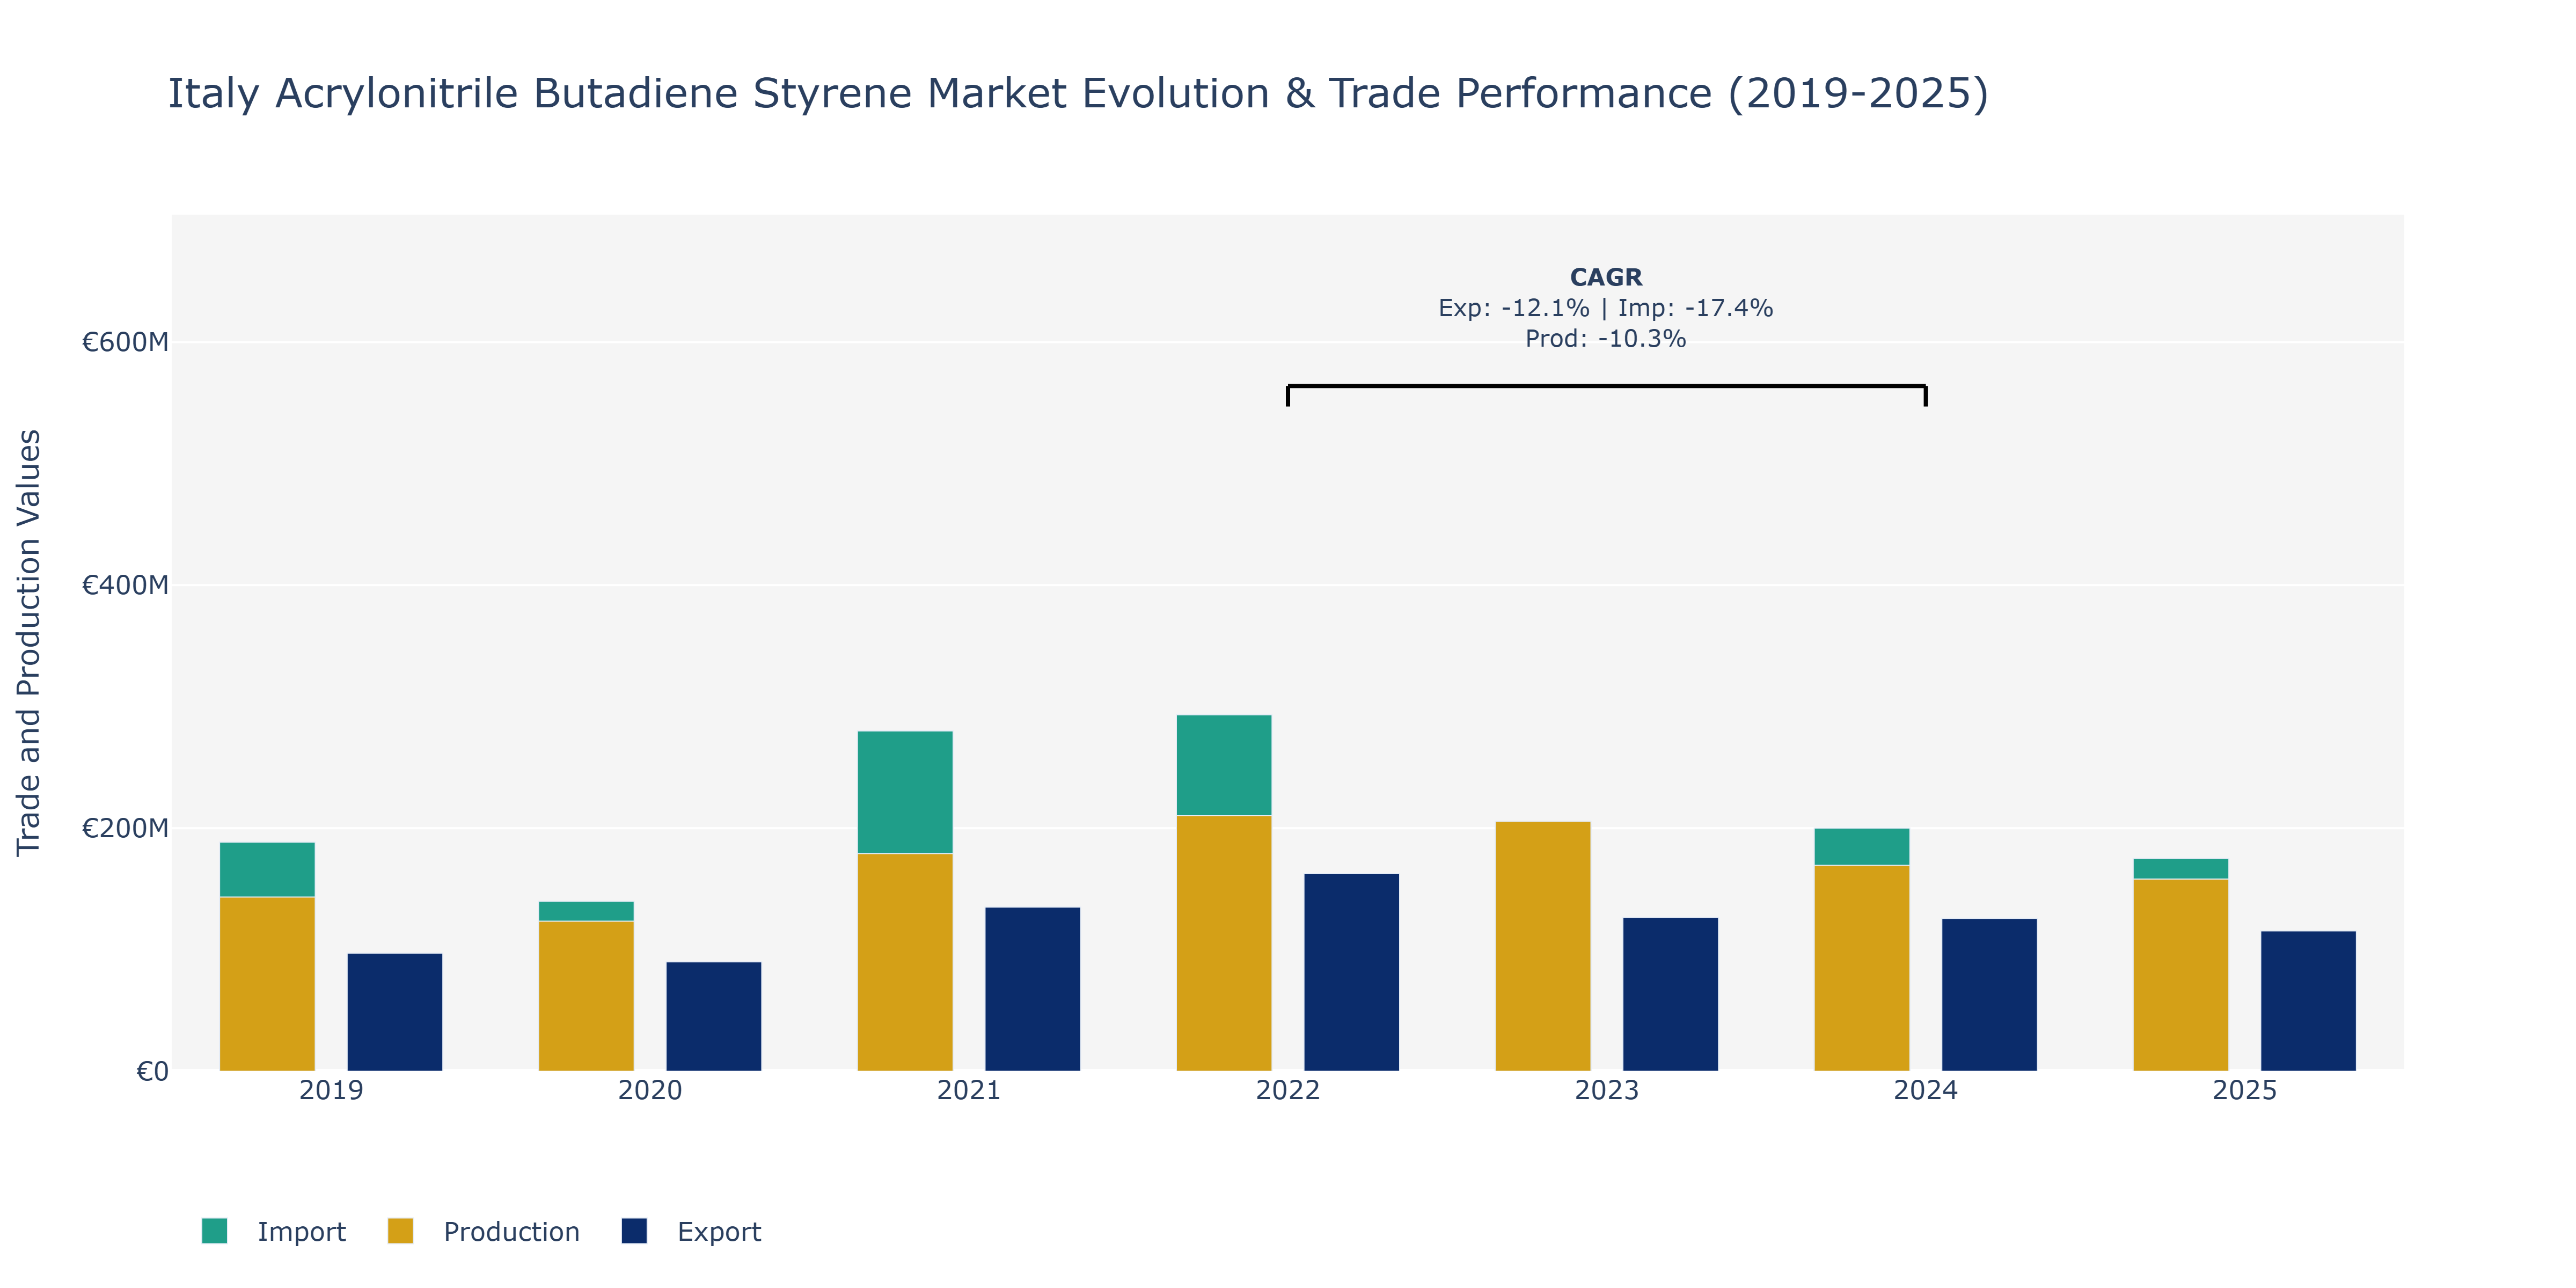Click the '€200M' axis label

125,828
